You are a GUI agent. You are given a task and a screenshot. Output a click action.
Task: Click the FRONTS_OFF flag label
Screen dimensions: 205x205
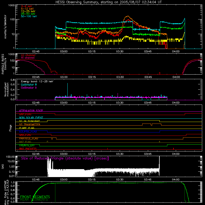coord(27,145)
